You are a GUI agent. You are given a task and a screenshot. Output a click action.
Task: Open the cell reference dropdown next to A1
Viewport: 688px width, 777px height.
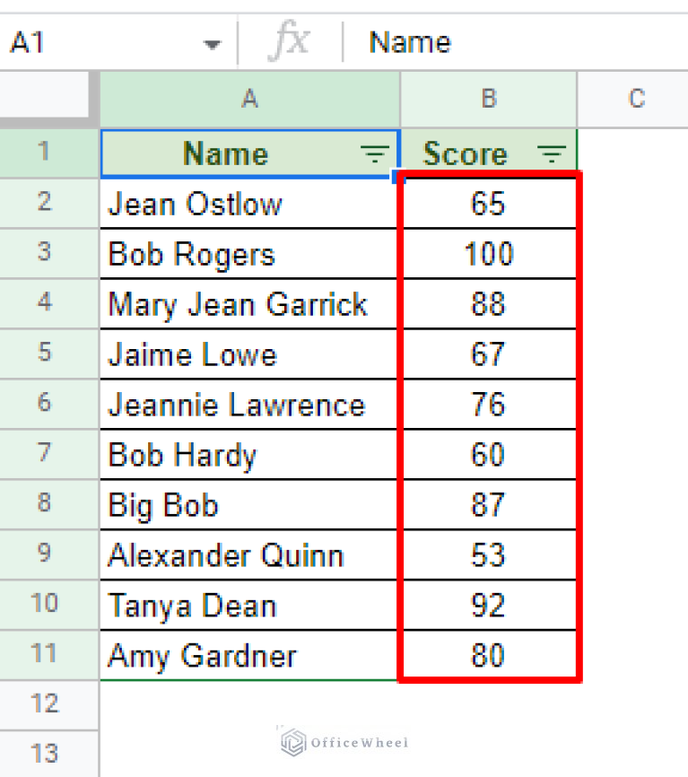coord(212,42)
